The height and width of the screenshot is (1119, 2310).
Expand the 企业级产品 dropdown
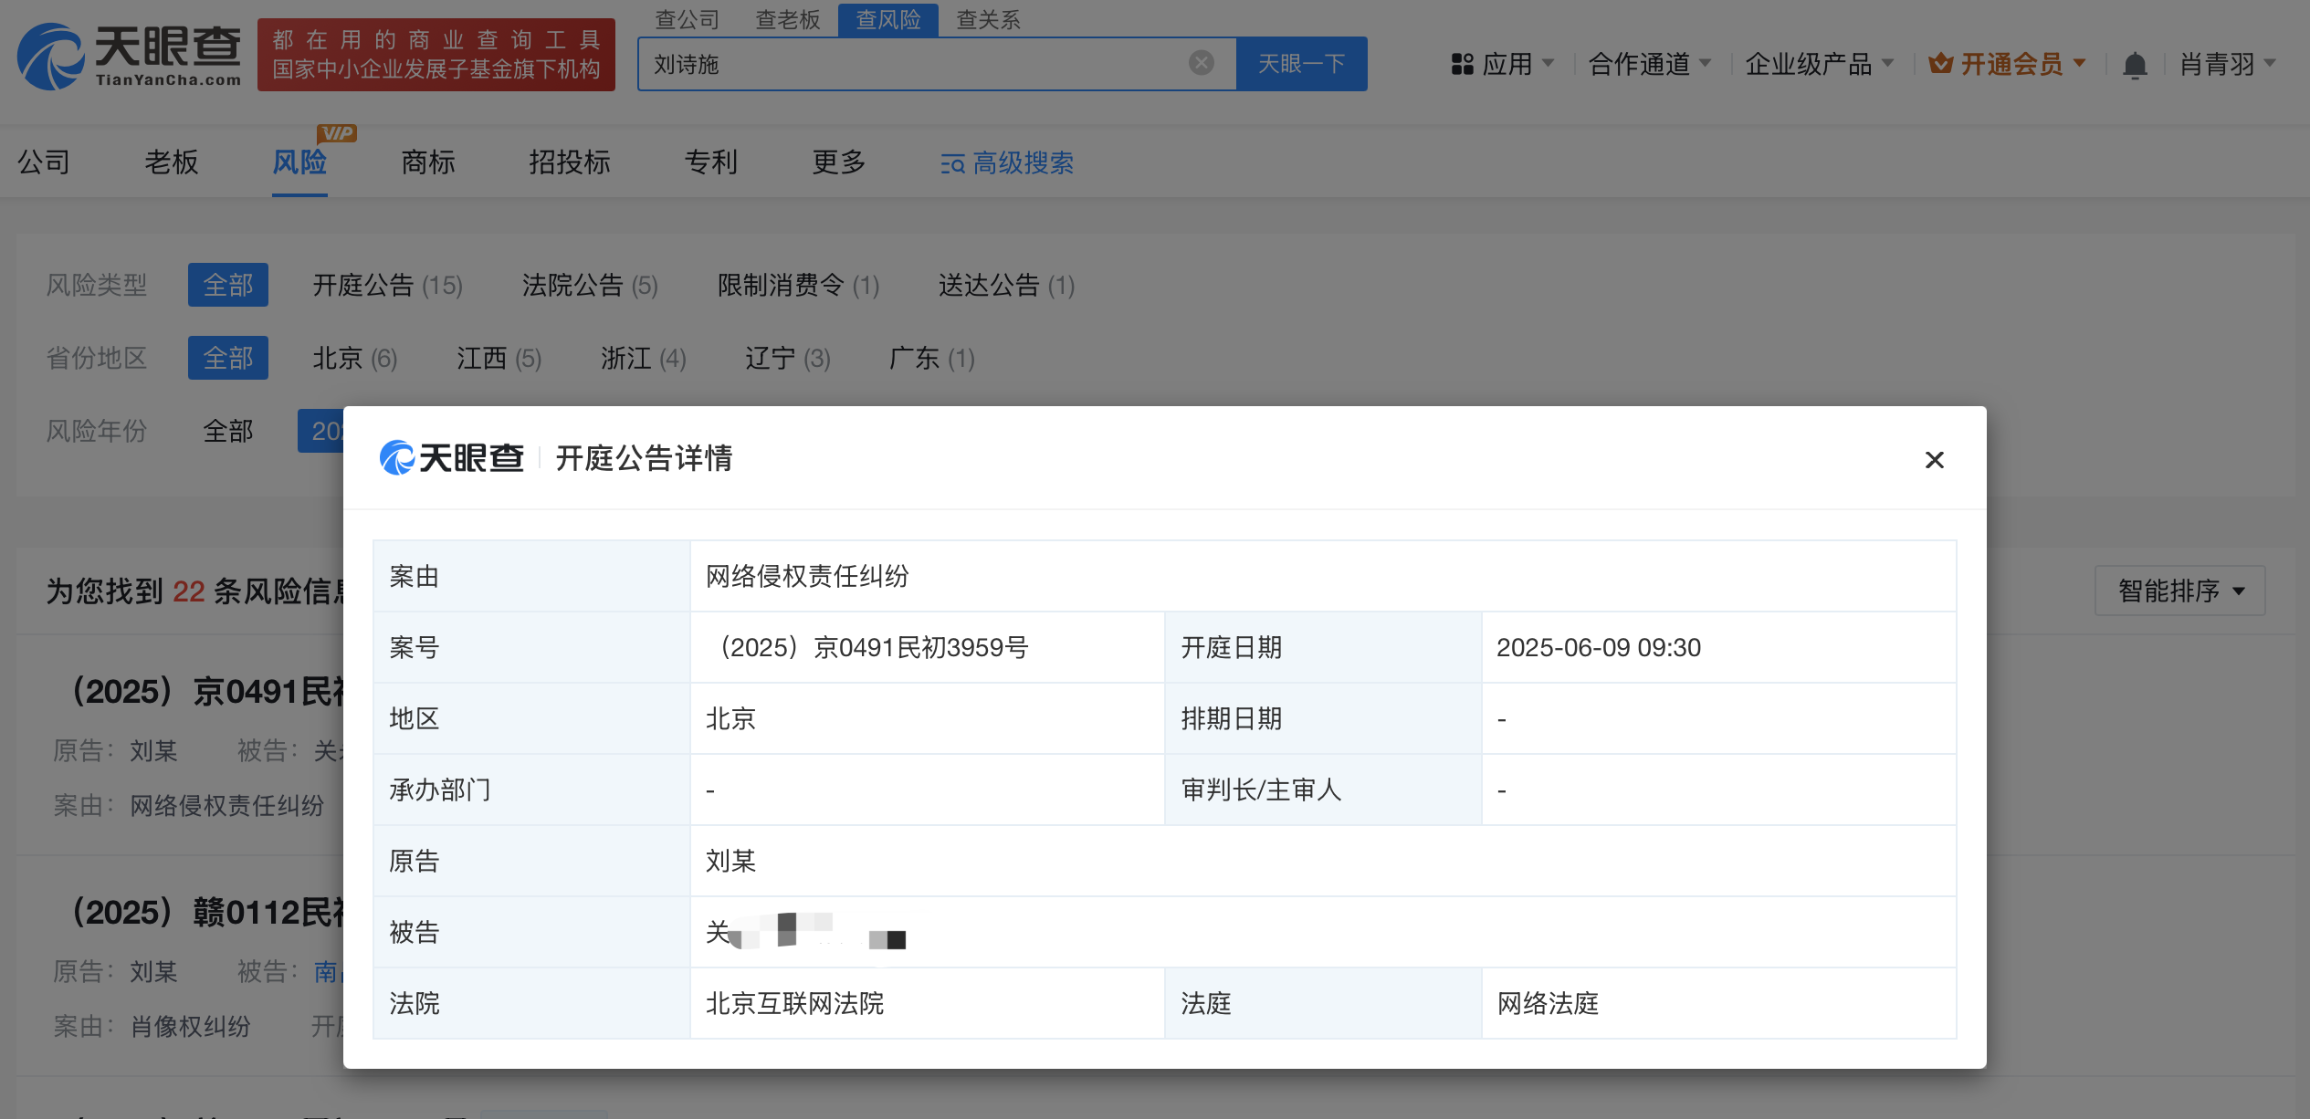(1819, 64)
